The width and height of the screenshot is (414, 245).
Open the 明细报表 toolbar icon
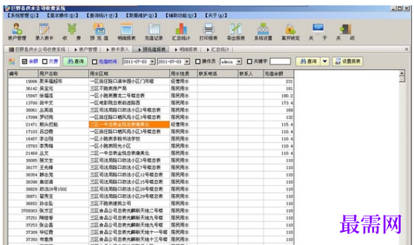coord(127,32)
